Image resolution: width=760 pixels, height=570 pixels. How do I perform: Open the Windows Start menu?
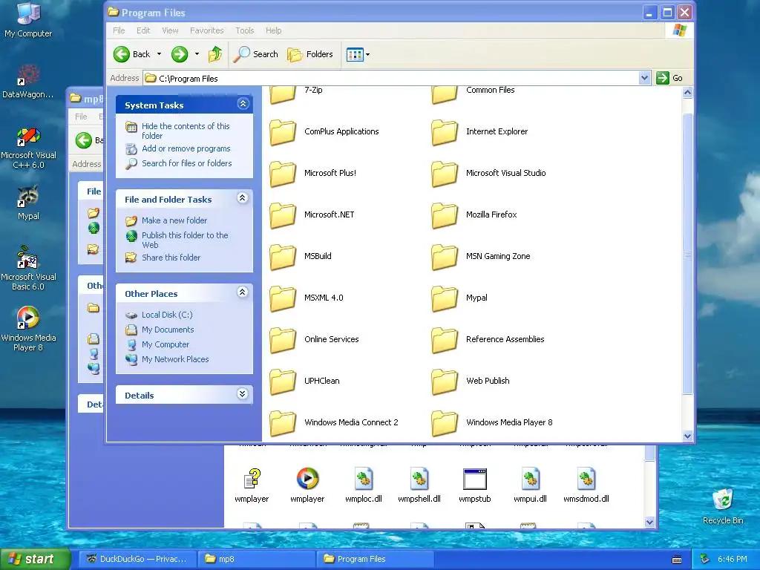pos(35,559)
